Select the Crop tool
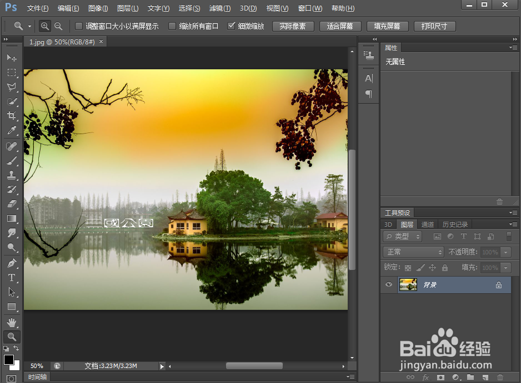The image size is (521, 383). click(x=12, y=116)
